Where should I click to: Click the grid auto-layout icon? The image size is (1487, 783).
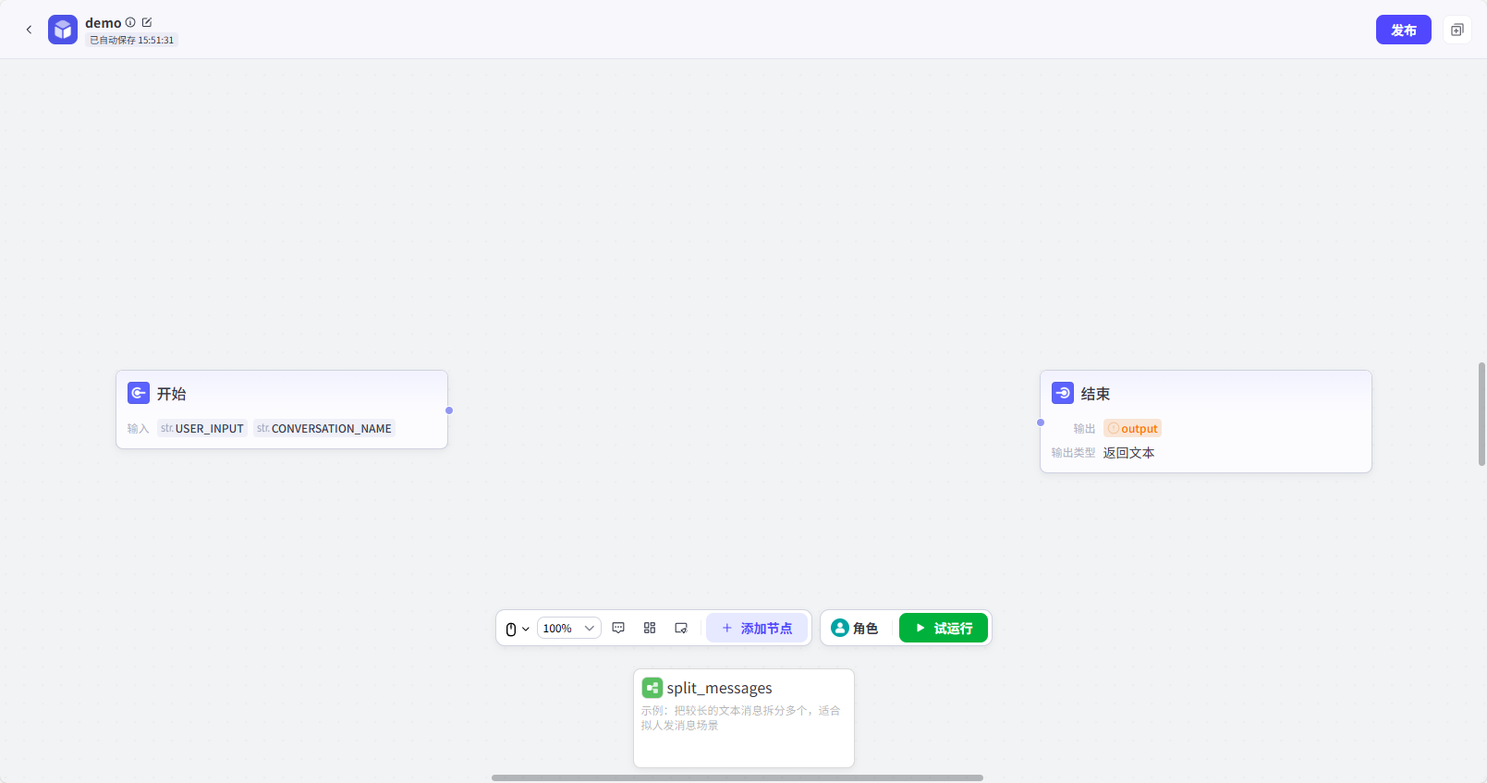[650, 628]
